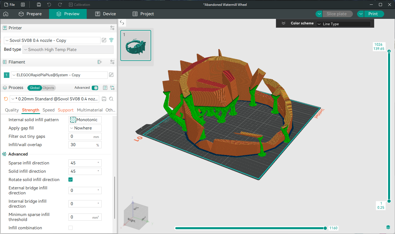
Task: Click the Solid infill direction field
Action: [85, 171]
